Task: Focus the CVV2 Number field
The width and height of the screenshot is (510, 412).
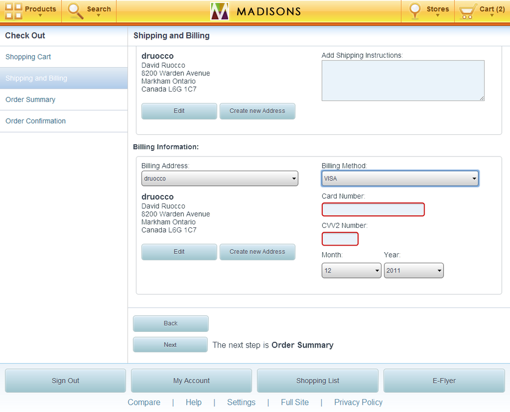Action: (340, 239)
